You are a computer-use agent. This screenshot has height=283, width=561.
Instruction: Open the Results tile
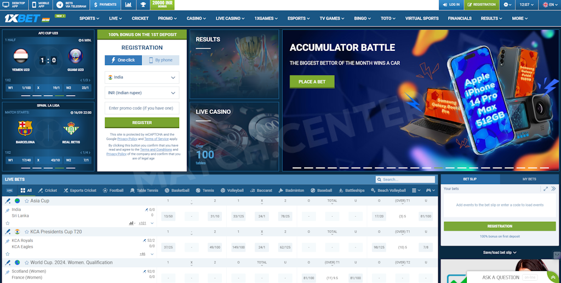(x=234, y=64)
